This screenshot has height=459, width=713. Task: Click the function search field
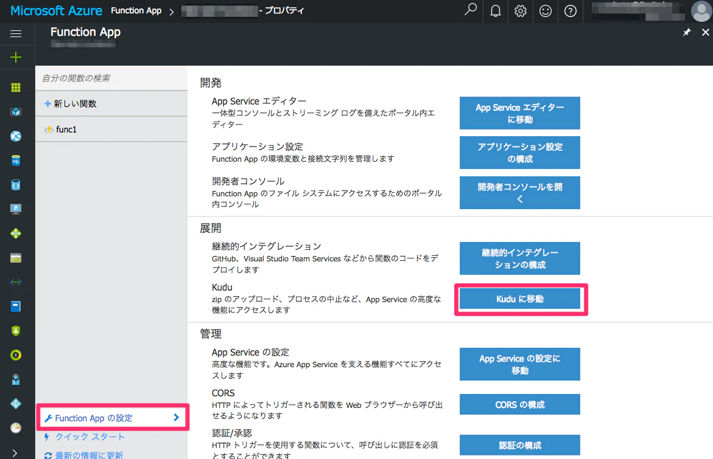[111, 78]
